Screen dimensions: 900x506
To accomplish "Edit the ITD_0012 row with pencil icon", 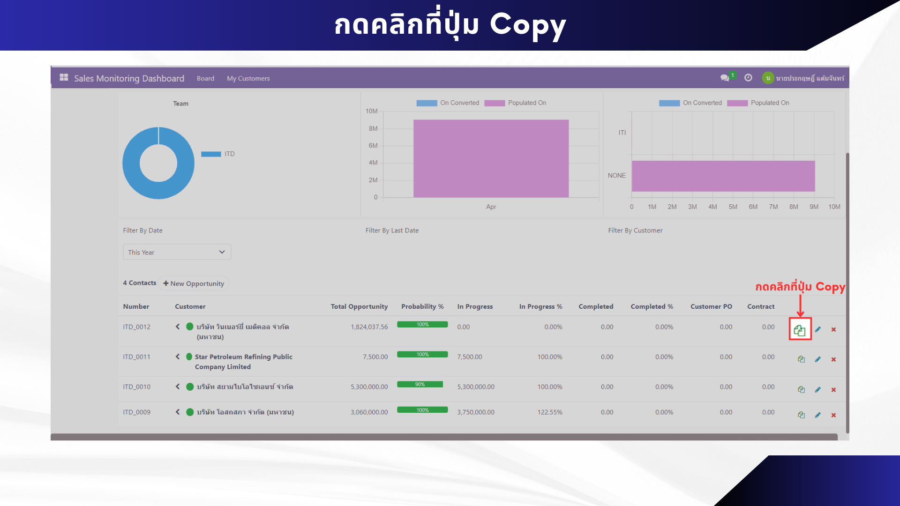I will [817, 329].
